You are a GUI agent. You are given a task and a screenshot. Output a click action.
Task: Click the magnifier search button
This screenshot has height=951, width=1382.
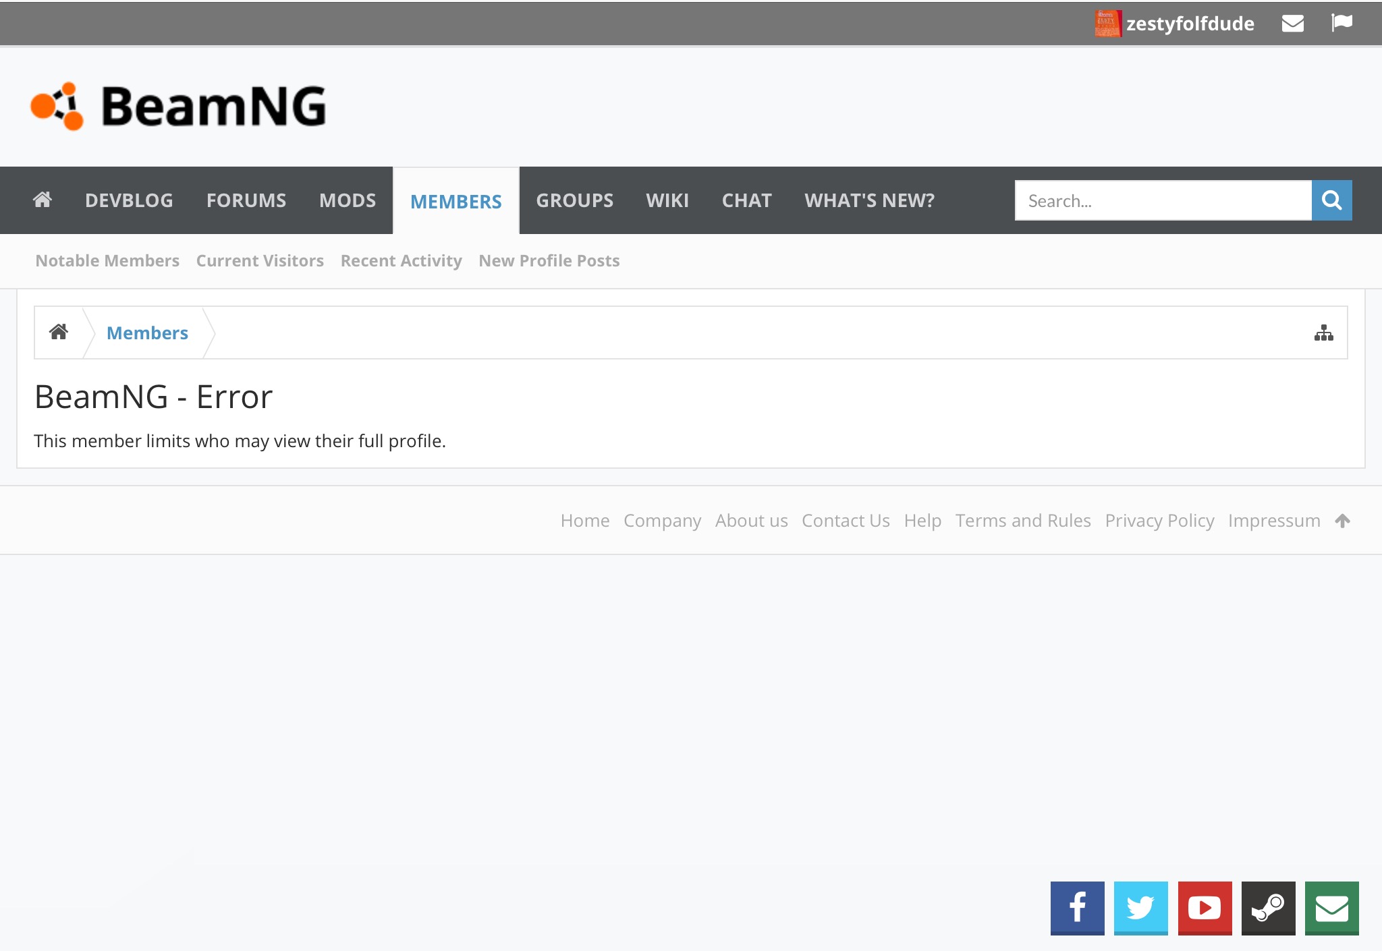1332,200
